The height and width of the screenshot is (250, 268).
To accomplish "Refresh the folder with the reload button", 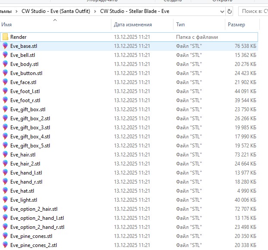I will [229, 12].
